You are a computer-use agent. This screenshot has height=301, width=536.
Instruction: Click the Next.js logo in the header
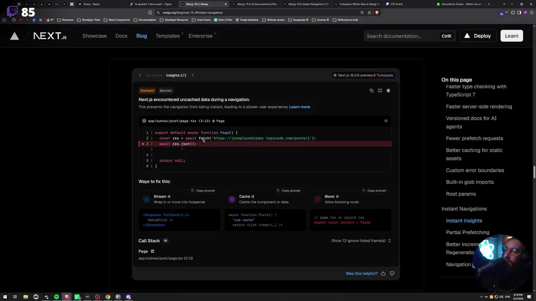pos(50,36)
